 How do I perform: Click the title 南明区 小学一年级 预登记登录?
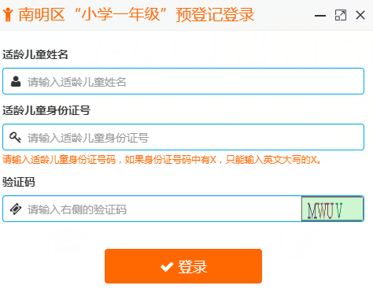(136, 14)
